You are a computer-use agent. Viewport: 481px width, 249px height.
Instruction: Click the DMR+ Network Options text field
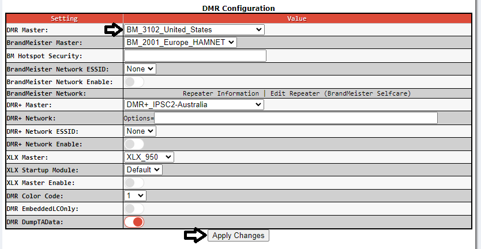point(295,118)
